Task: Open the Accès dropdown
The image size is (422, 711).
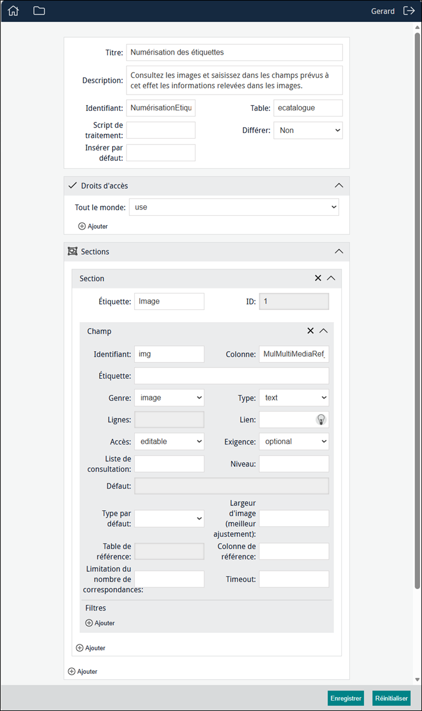Action: click(x=169, y=442)
